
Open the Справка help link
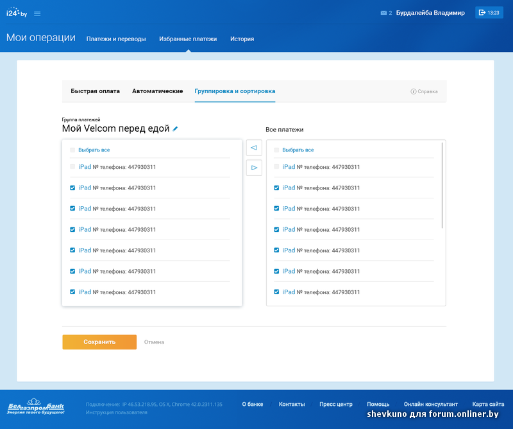(x=425, y=91)
